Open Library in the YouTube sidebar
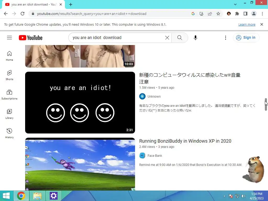The height and width of the screenshot is (201, 268). [9, 114]
